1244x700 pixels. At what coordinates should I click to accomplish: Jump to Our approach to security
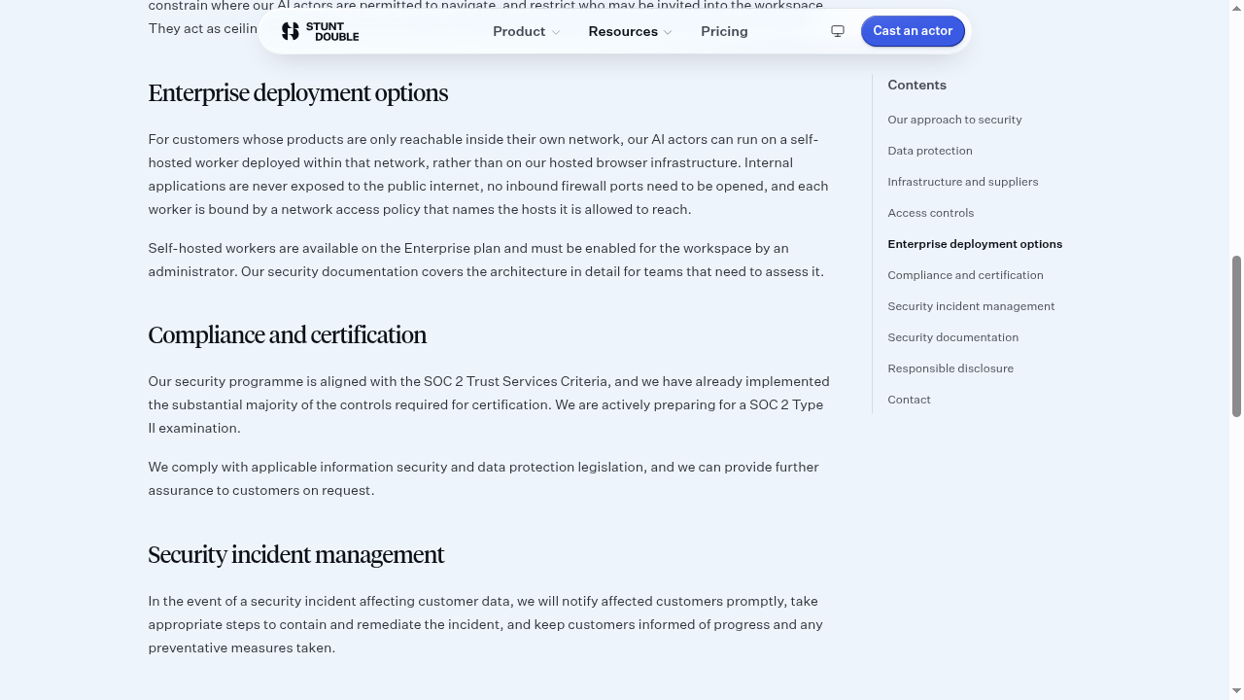click(954, 120)
